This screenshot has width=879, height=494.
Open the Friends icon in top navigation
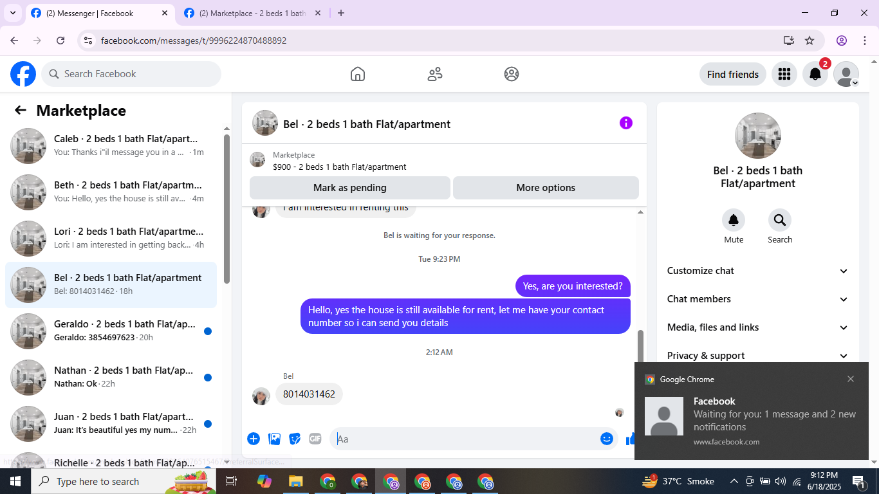[x=435, y=74]
